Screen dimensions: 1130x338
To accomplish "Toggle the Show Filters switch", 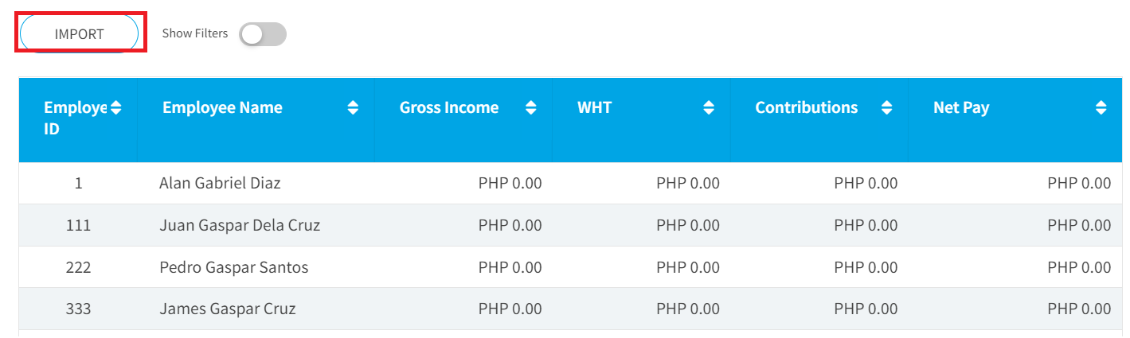I will tap(263, 34).
